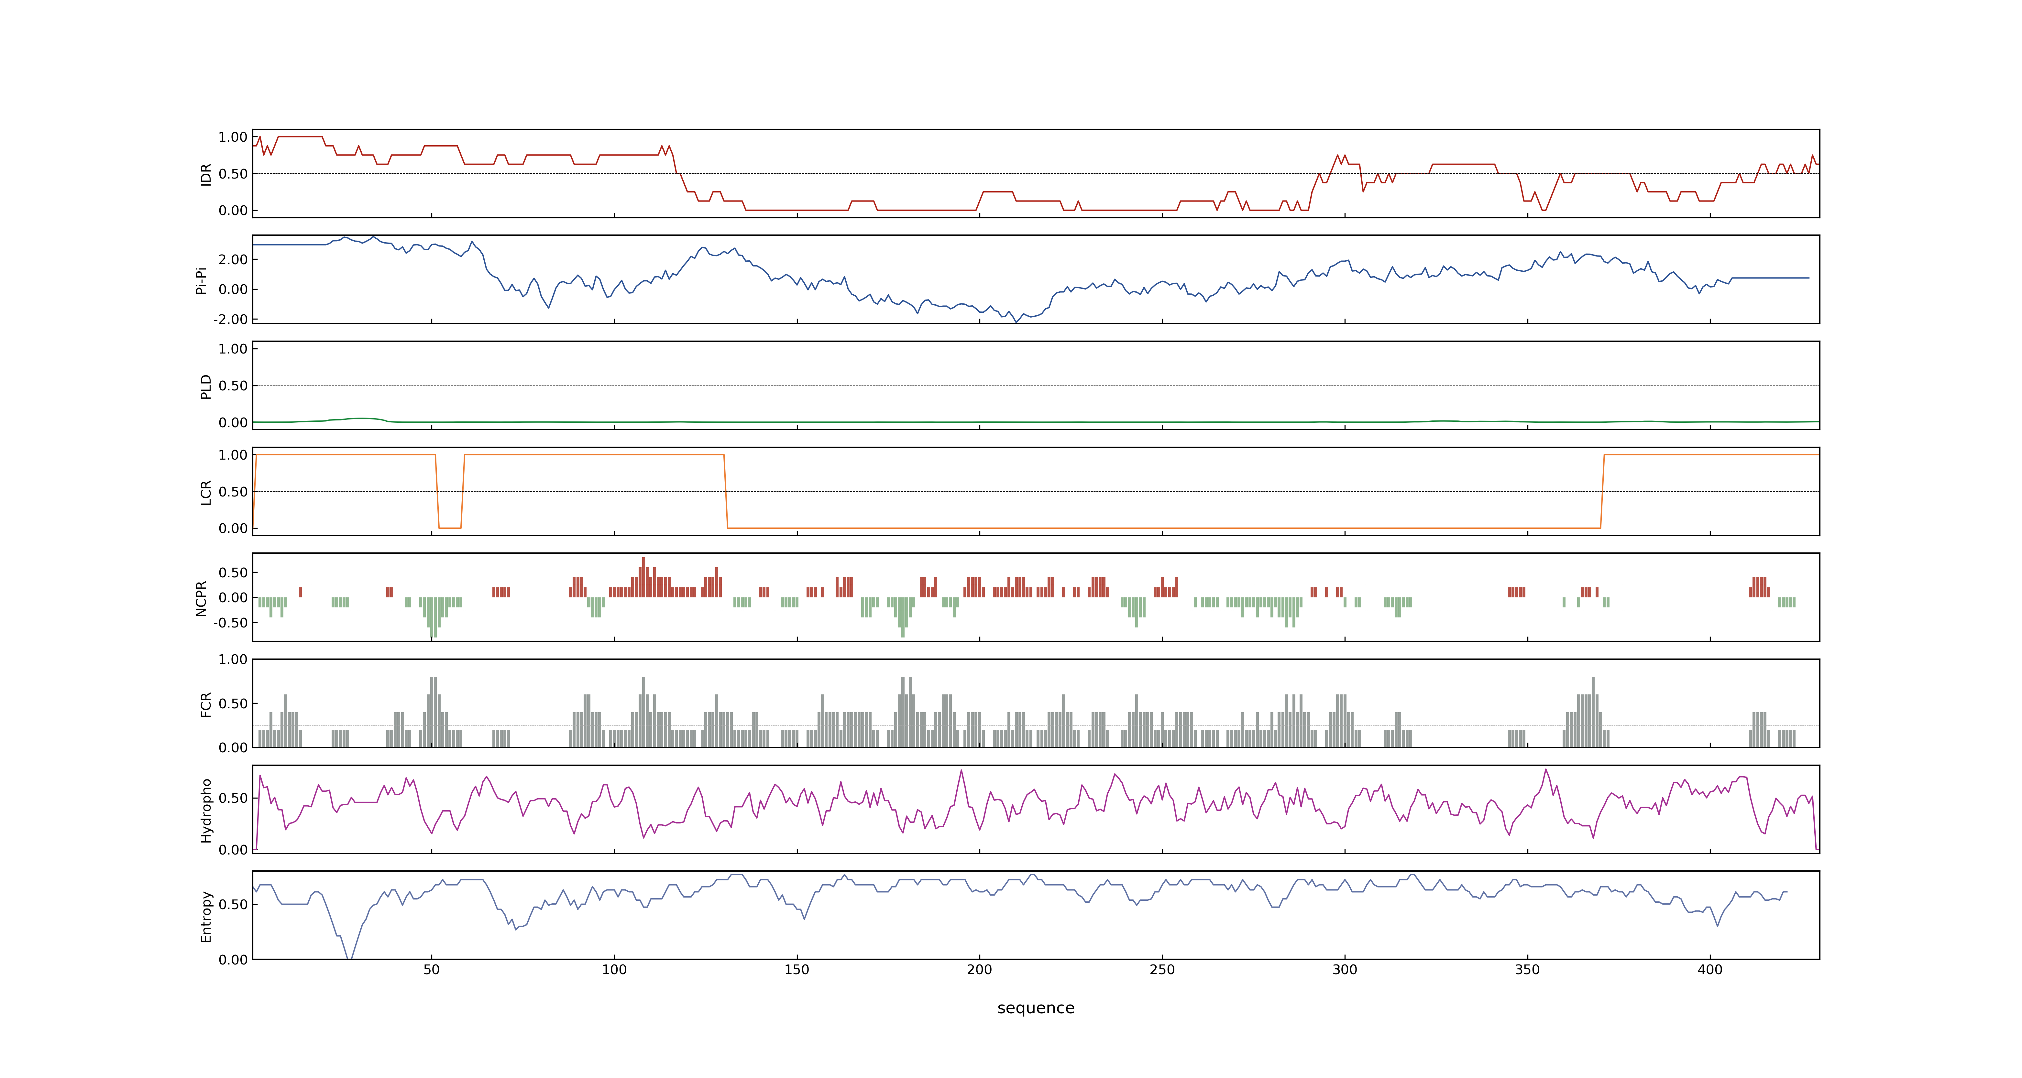Image resolution: width=2022 pixels, height=1078 pixels.
Task: Click the -0.50 tick on NCPR axis
Action: [230, 623]
